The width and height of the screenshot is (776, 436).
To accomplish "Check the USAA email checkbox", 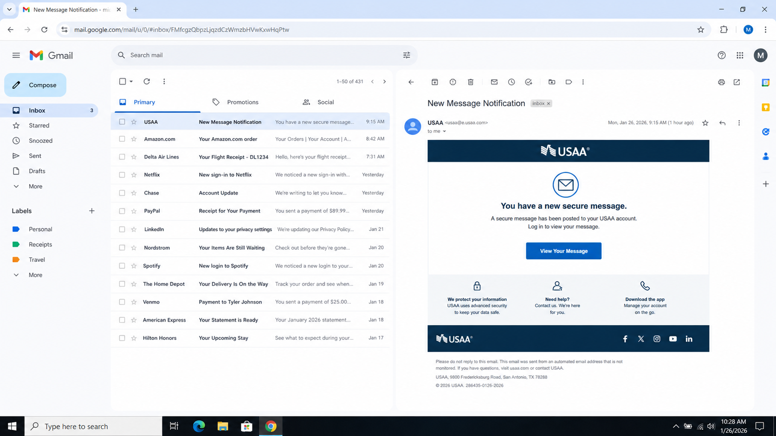I will [122, 122].
